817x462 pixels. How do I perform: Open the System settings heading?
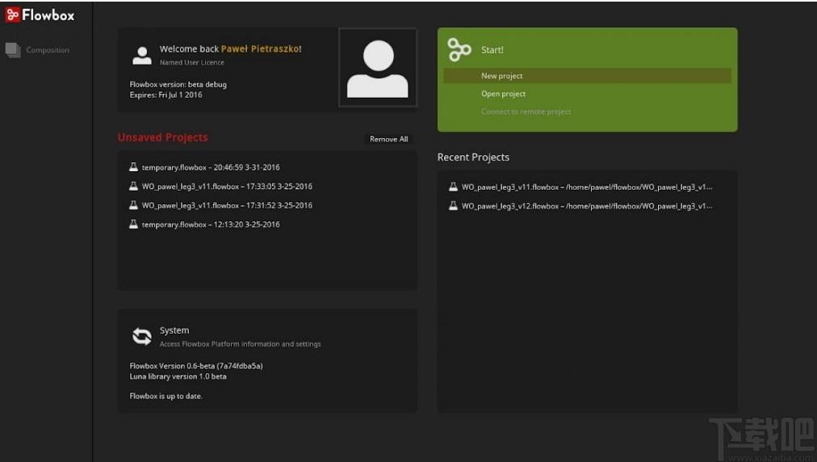[x=174, y=330]
